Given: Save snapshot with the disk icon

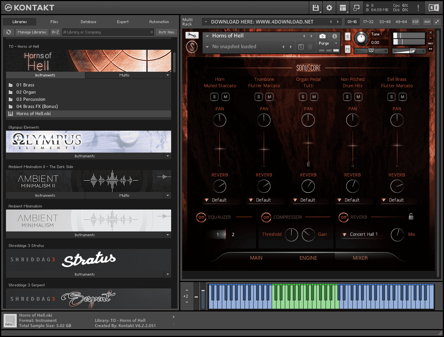Looking at the screenshot, I should [x=301, y=47].
